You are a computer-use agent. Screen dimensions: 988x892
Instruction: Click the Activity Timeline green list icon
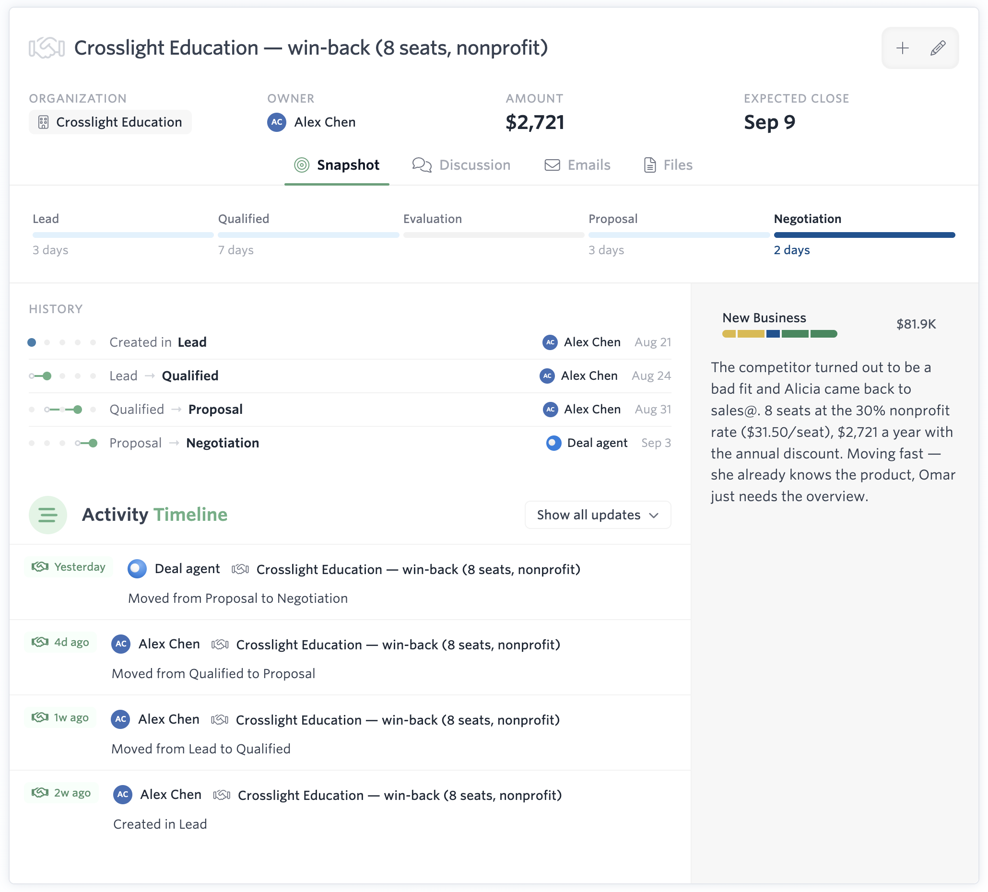48,515
